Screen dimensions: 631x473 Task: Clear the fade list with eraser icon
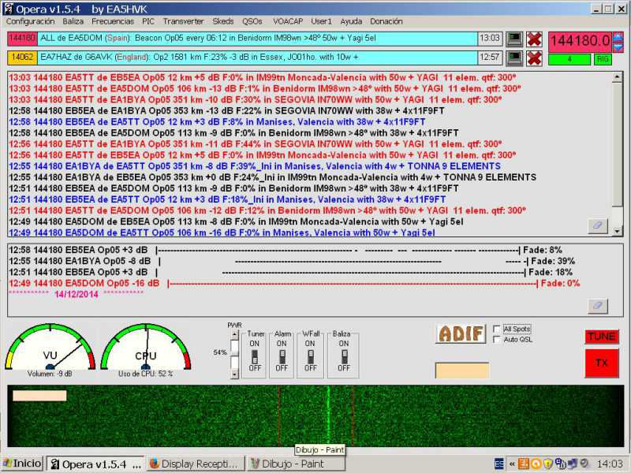click(x=598, y=306)
